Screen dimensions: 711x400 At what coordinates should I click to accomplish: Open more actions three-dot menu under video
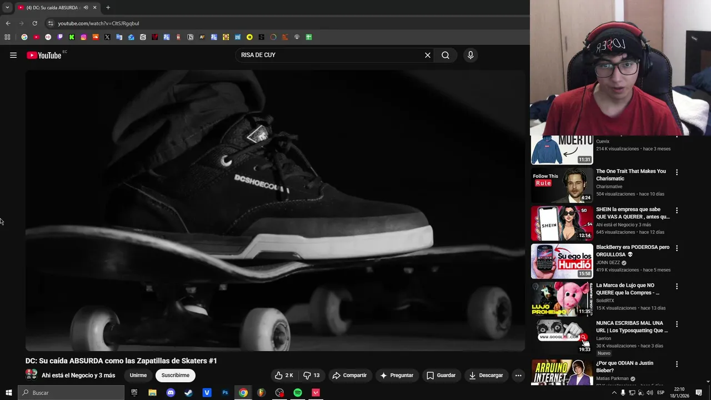518,376
